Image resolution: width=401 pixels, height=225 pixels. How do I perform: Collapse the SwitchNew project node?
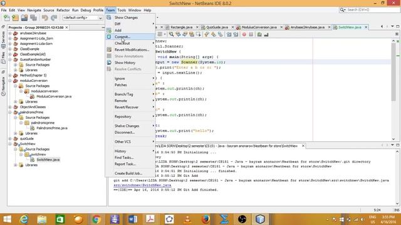point(10,144)
